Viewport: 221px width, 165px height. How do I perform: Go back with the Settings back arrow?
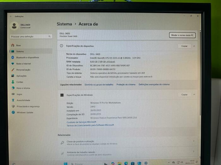11,16
